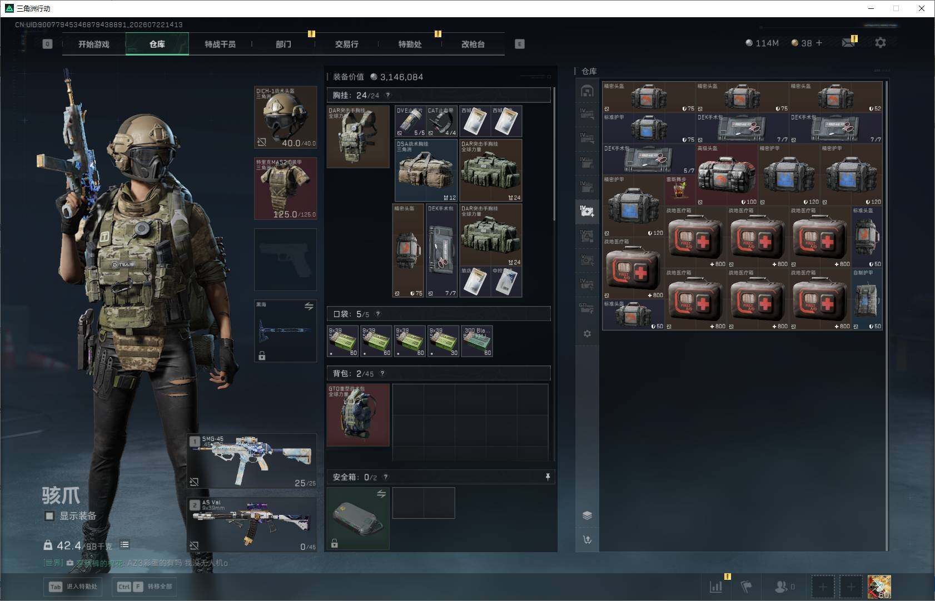Click the flag icon in bottom bar
The height and width of the screenshot is (601, 935).
tap(746, 586)
